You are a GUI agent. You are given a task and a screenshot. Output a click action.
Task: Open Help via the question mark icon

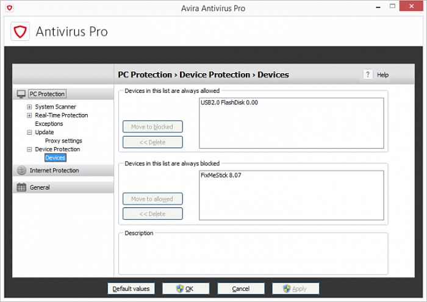pyautogui.click(x=368, y=74)
